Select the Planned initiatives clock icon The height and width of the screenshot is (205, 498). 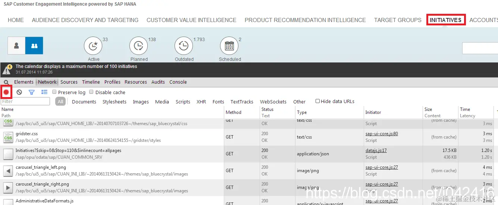pos(138,46)
